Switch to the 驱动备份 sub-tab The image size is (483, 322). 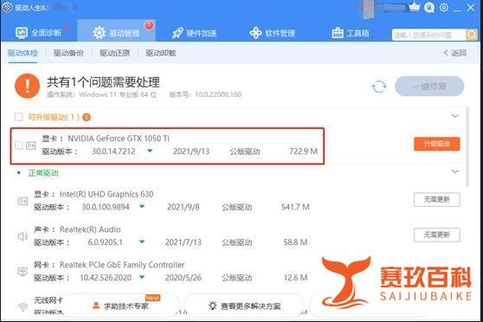[x=68, y=53]
